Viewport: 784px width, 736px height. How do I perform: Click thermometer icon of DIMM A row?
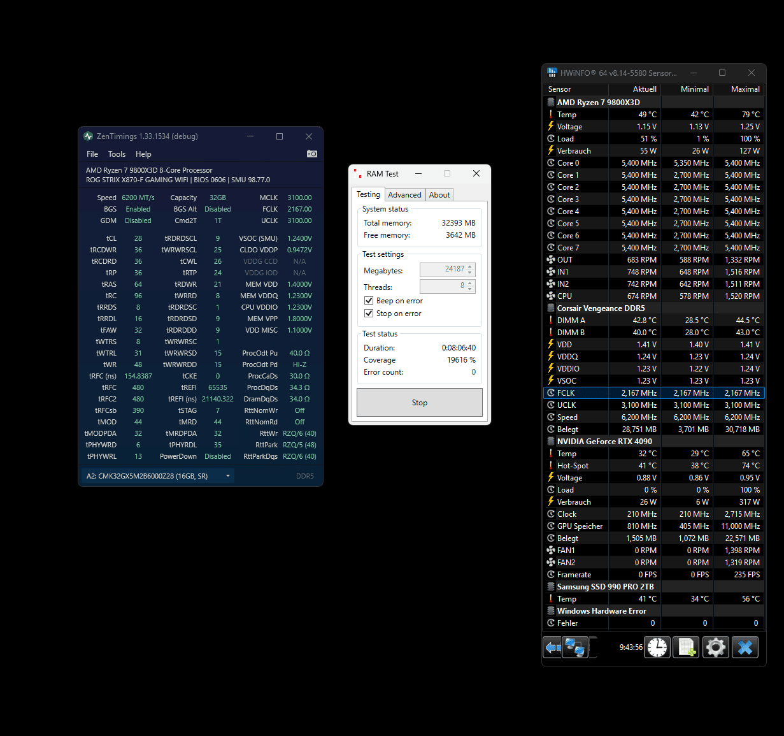click(x=551, y=321)
